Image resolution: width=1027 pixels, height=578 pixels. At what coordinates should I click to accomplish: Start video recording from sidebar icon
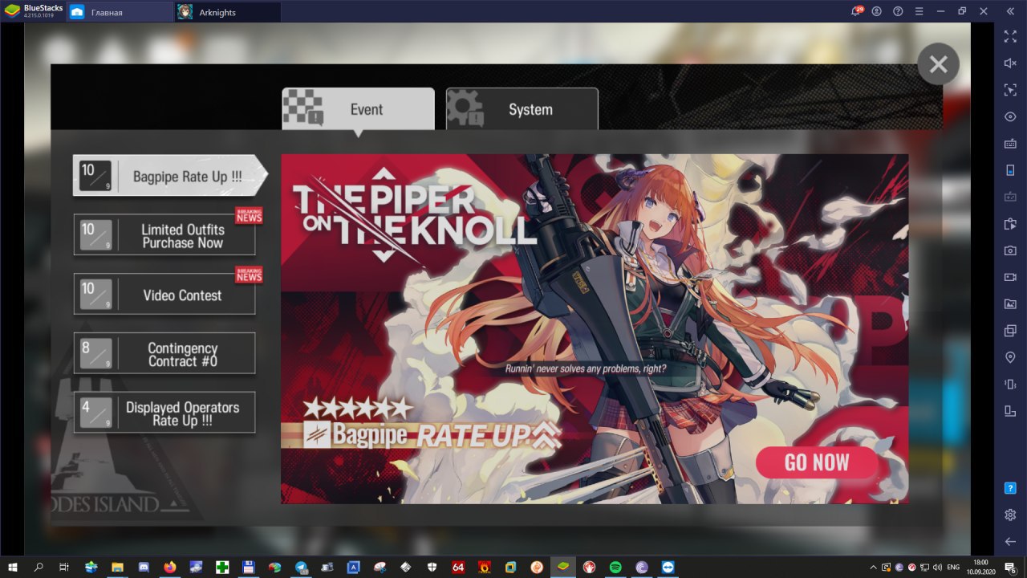1010,277
